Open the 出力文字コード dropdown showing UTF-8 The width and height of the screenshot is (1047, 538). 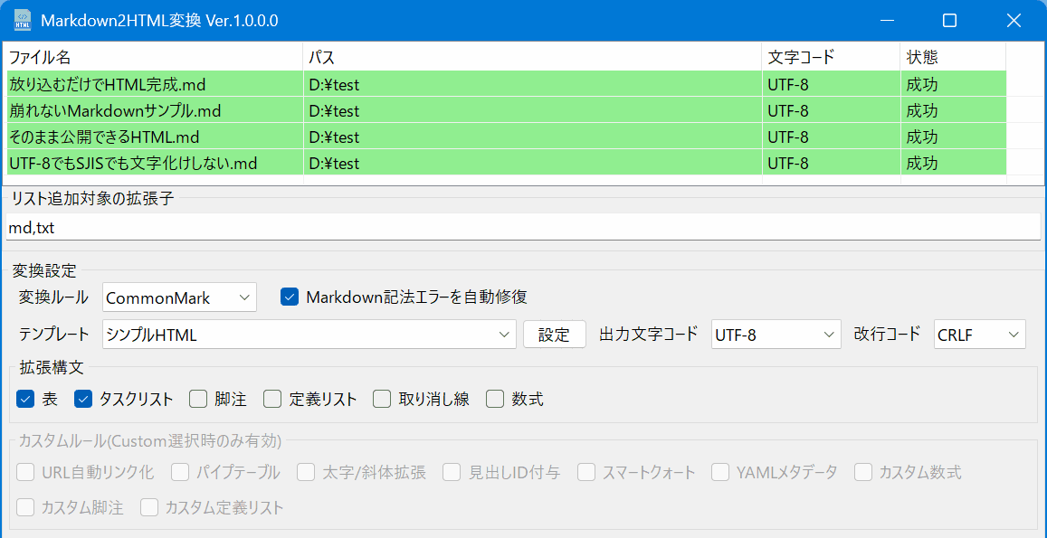coord(776,334)
